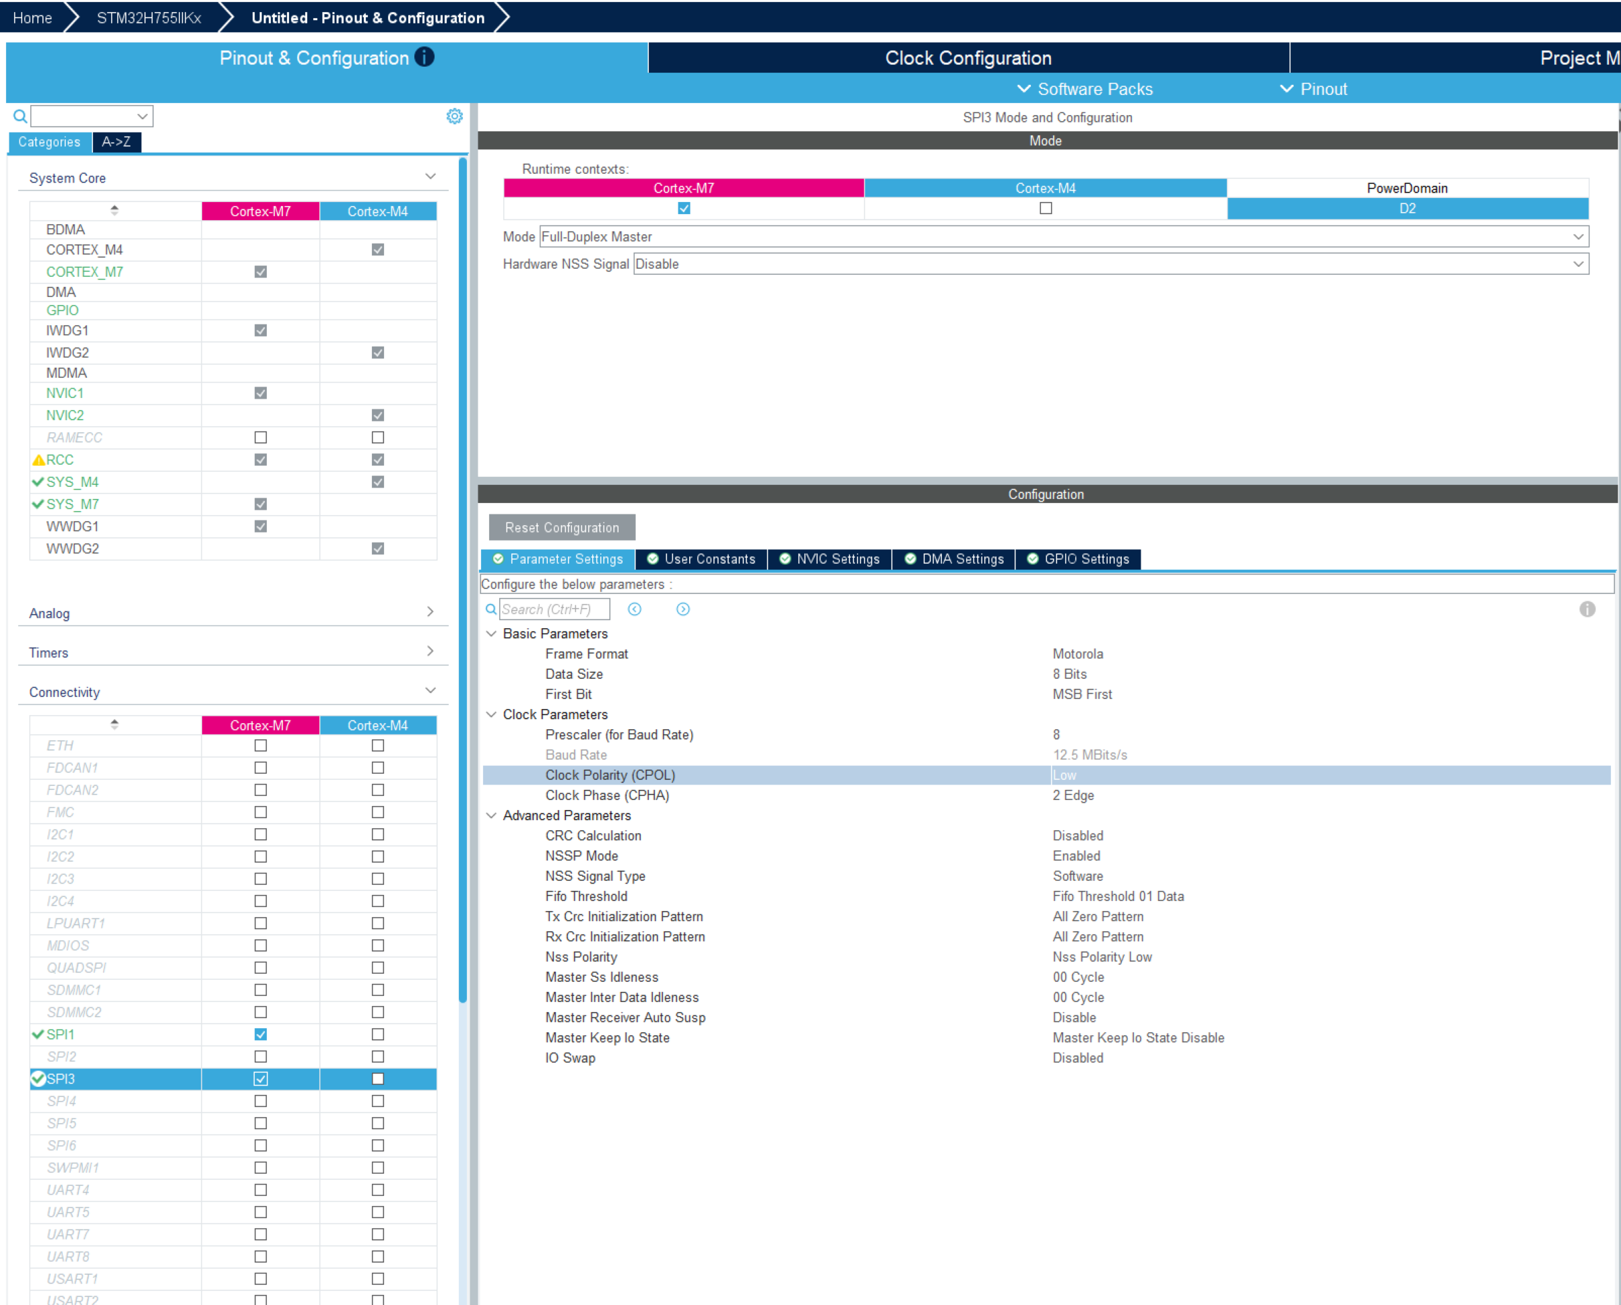Click the next search result arrow icon
Viewport: 1621px width, 1305px height.
(x=683, y=609)
